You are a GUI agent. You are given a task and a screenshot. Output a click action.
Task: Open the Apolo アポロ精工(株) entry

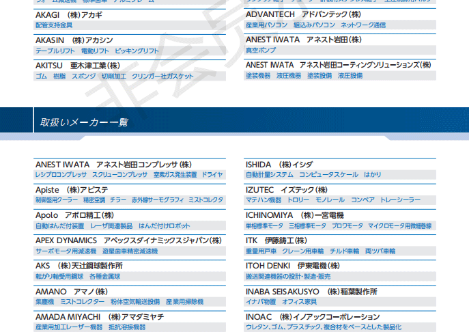[75, 215]
